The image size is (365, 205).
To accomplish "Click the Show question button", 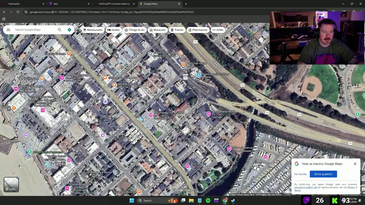I will [x=323, y=174].
